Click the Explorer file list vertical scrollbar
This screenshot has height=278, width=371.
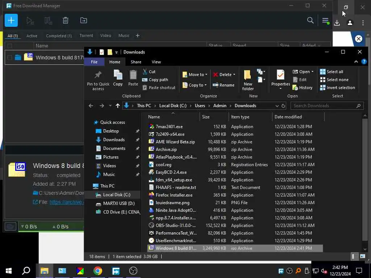coord(364,180)
